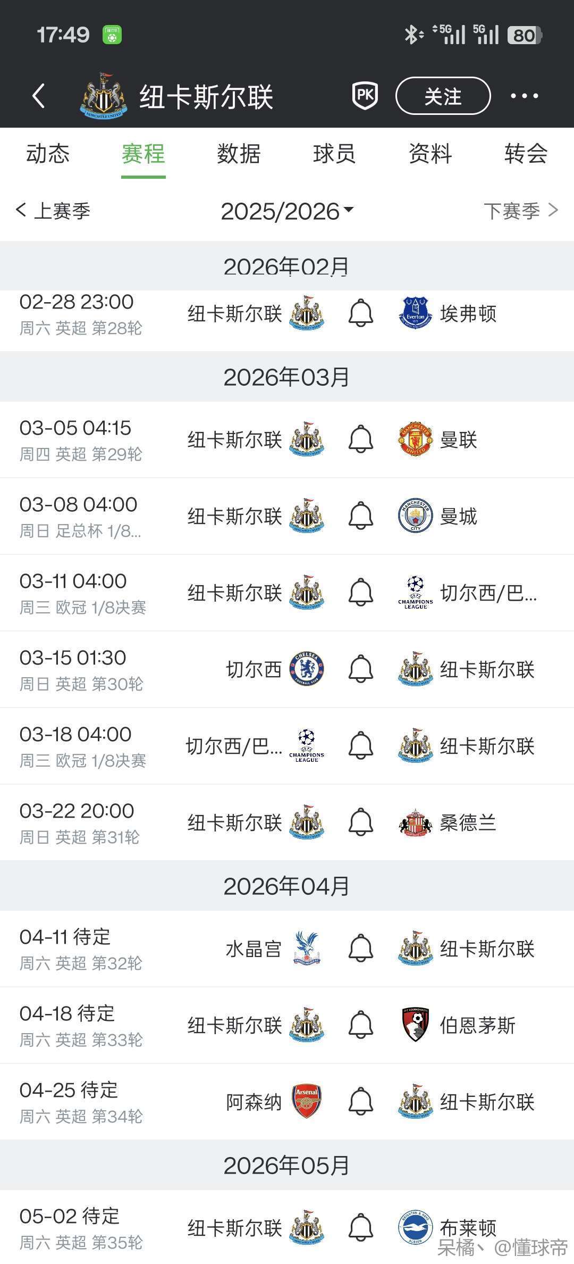Tap the Chelsea club crest

coord(307,669)
